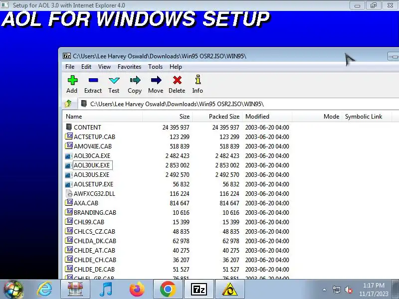Viewport: 399px width, 299px height.
Task: Click the Mode column header
Action: point(317,117)
